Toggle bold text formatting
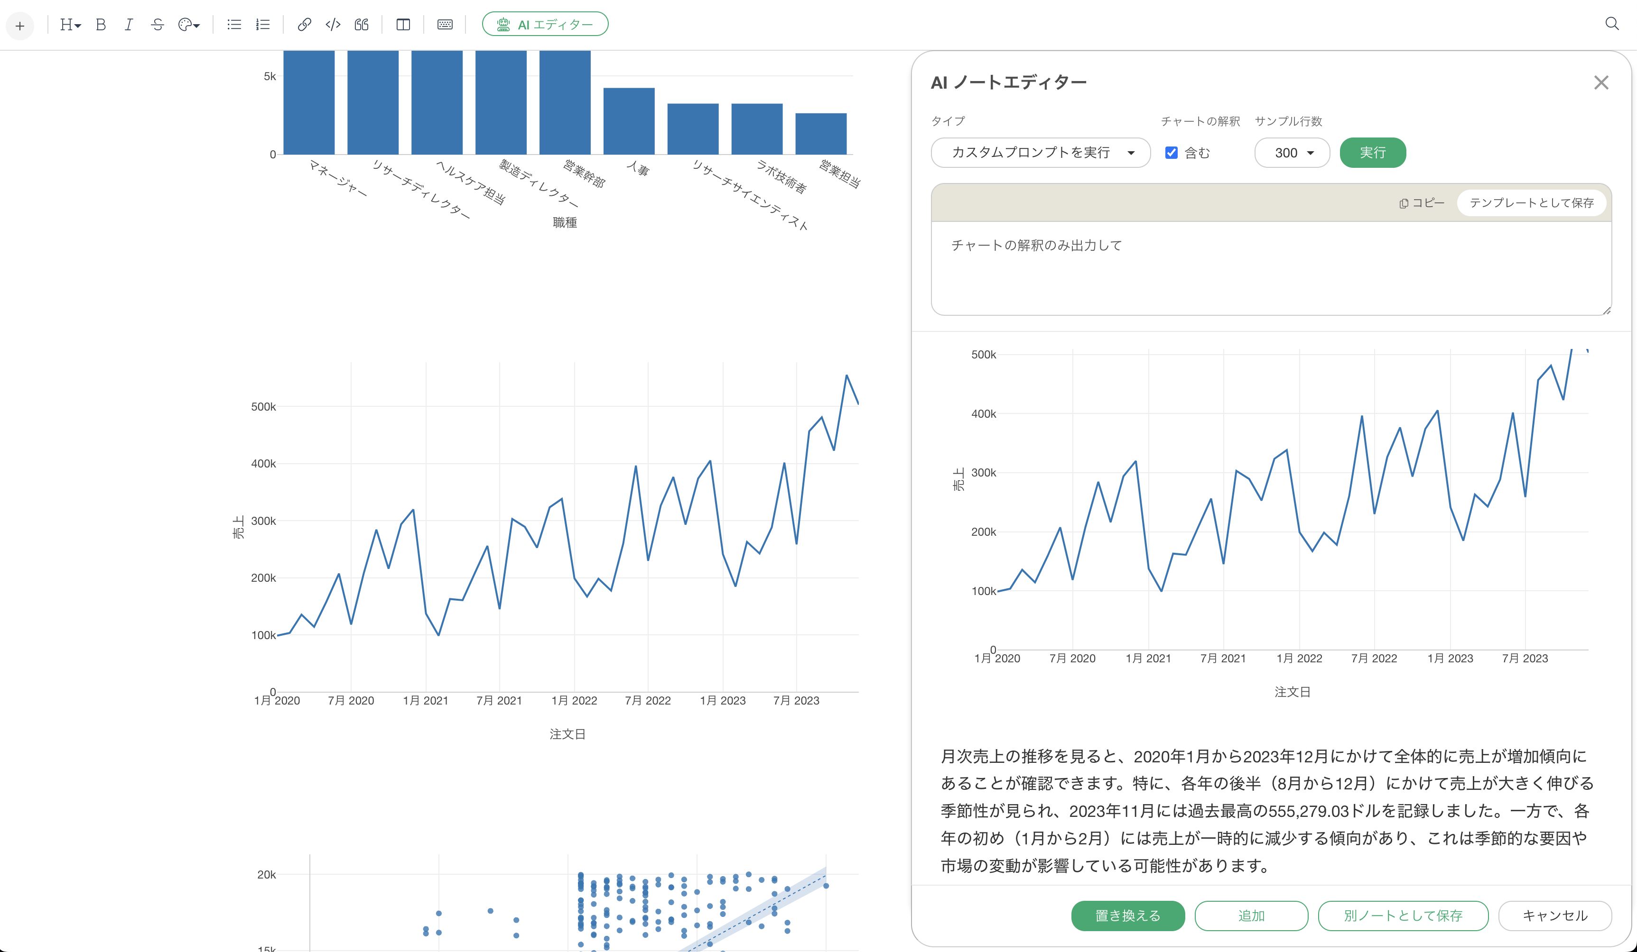Screen dimensions: 1637x952 (101, 25)
